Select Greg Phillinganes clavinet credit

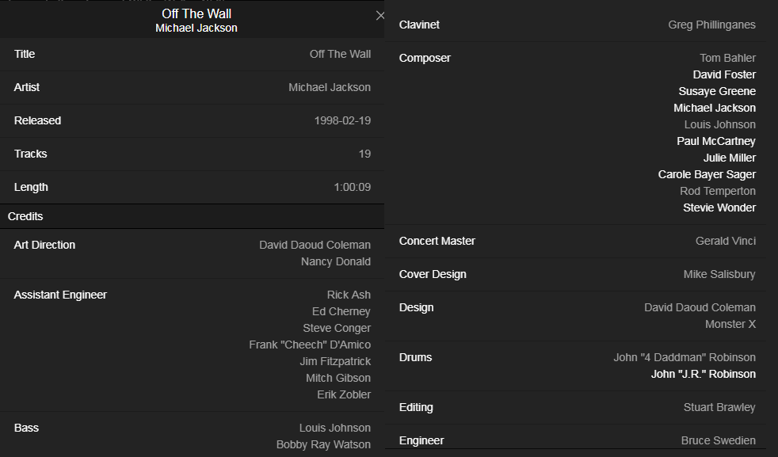(711, 25)
